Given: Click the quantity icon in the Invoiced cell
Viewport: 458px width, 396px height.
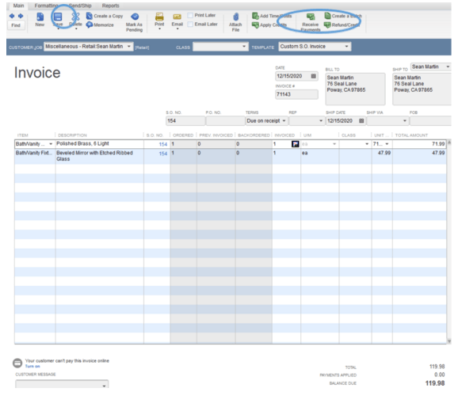Looking at the screenshot, I should 296,143.
